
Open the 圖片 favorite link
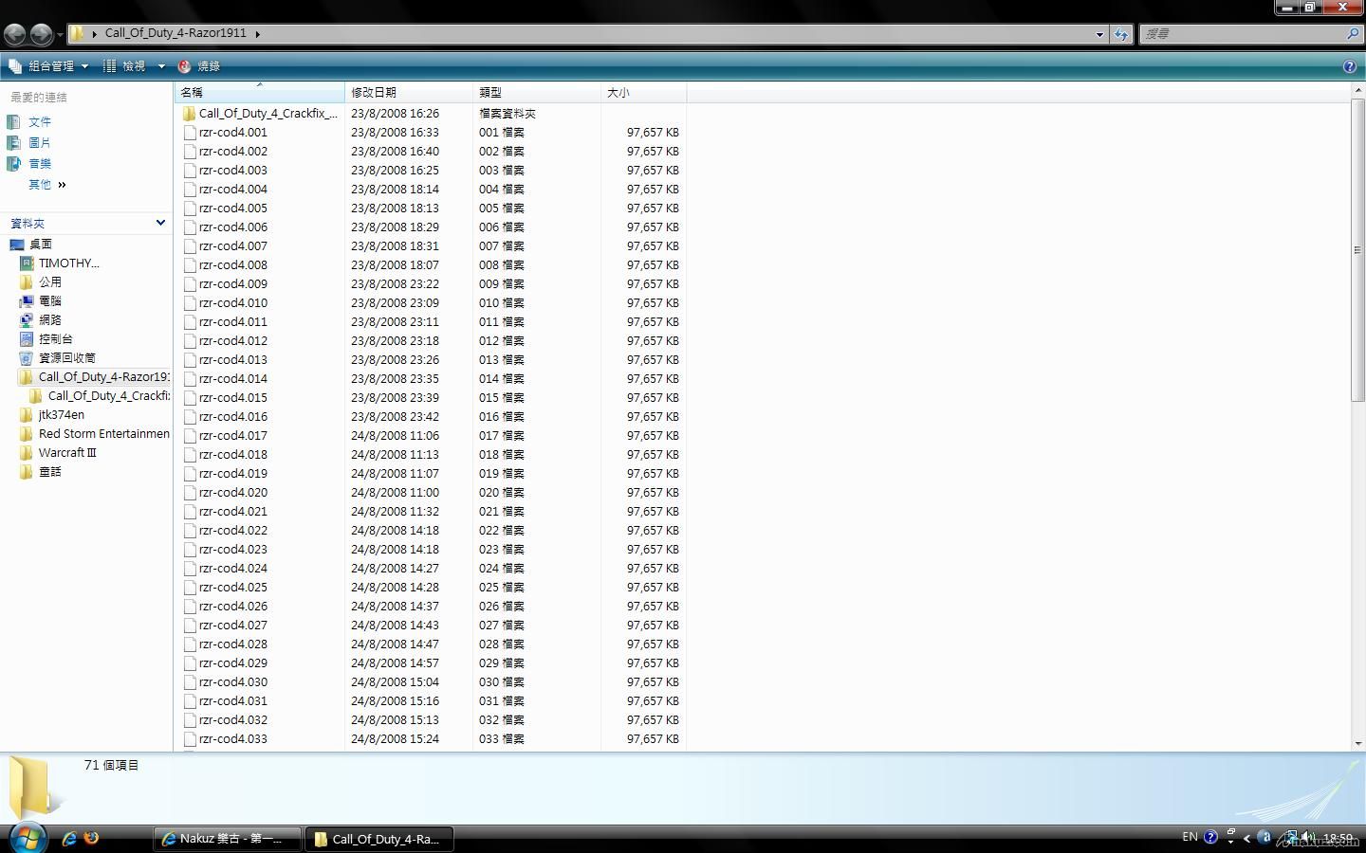(40, 143)
